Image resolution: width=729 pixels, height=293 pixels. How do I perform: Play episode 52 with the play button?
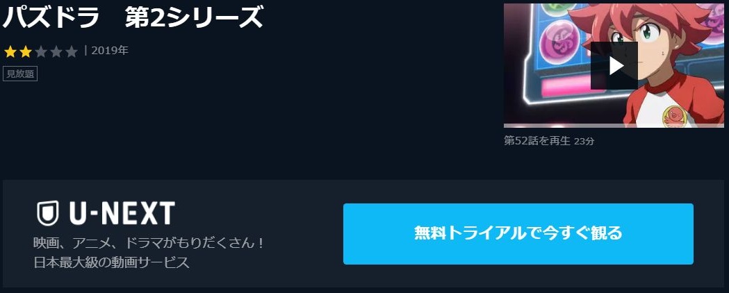coord(614,65)
